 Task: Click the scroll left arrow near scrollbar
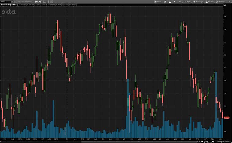(198, 142)
